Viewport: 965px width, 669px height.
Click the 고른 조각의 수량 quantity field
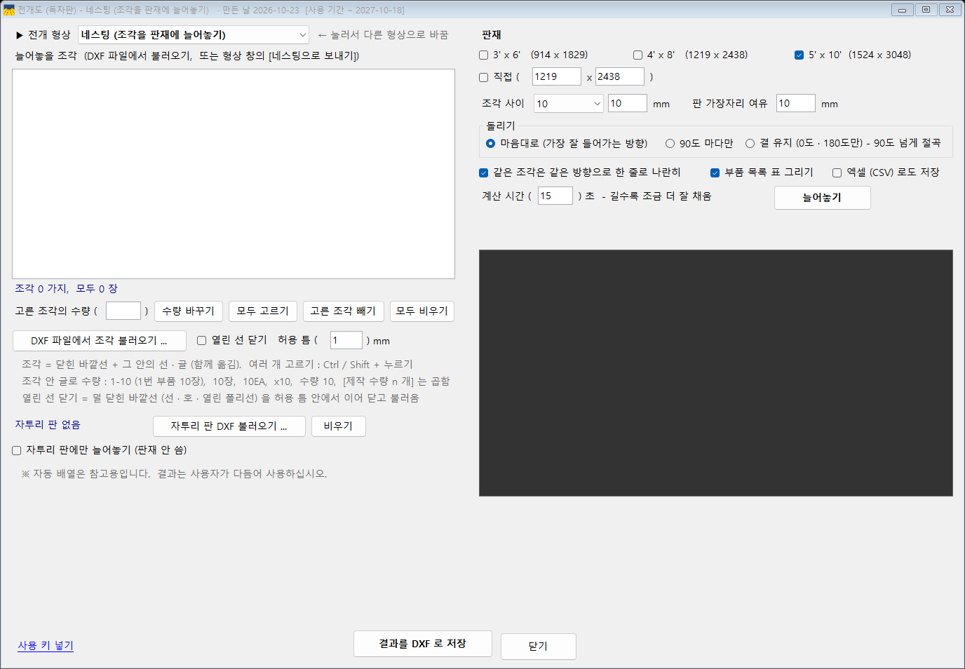123,311
